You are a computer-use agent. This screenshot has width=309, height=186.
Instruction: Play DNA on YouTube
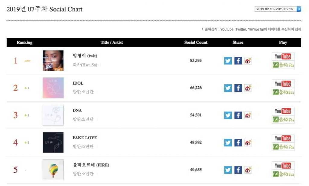tap(283, 111)
